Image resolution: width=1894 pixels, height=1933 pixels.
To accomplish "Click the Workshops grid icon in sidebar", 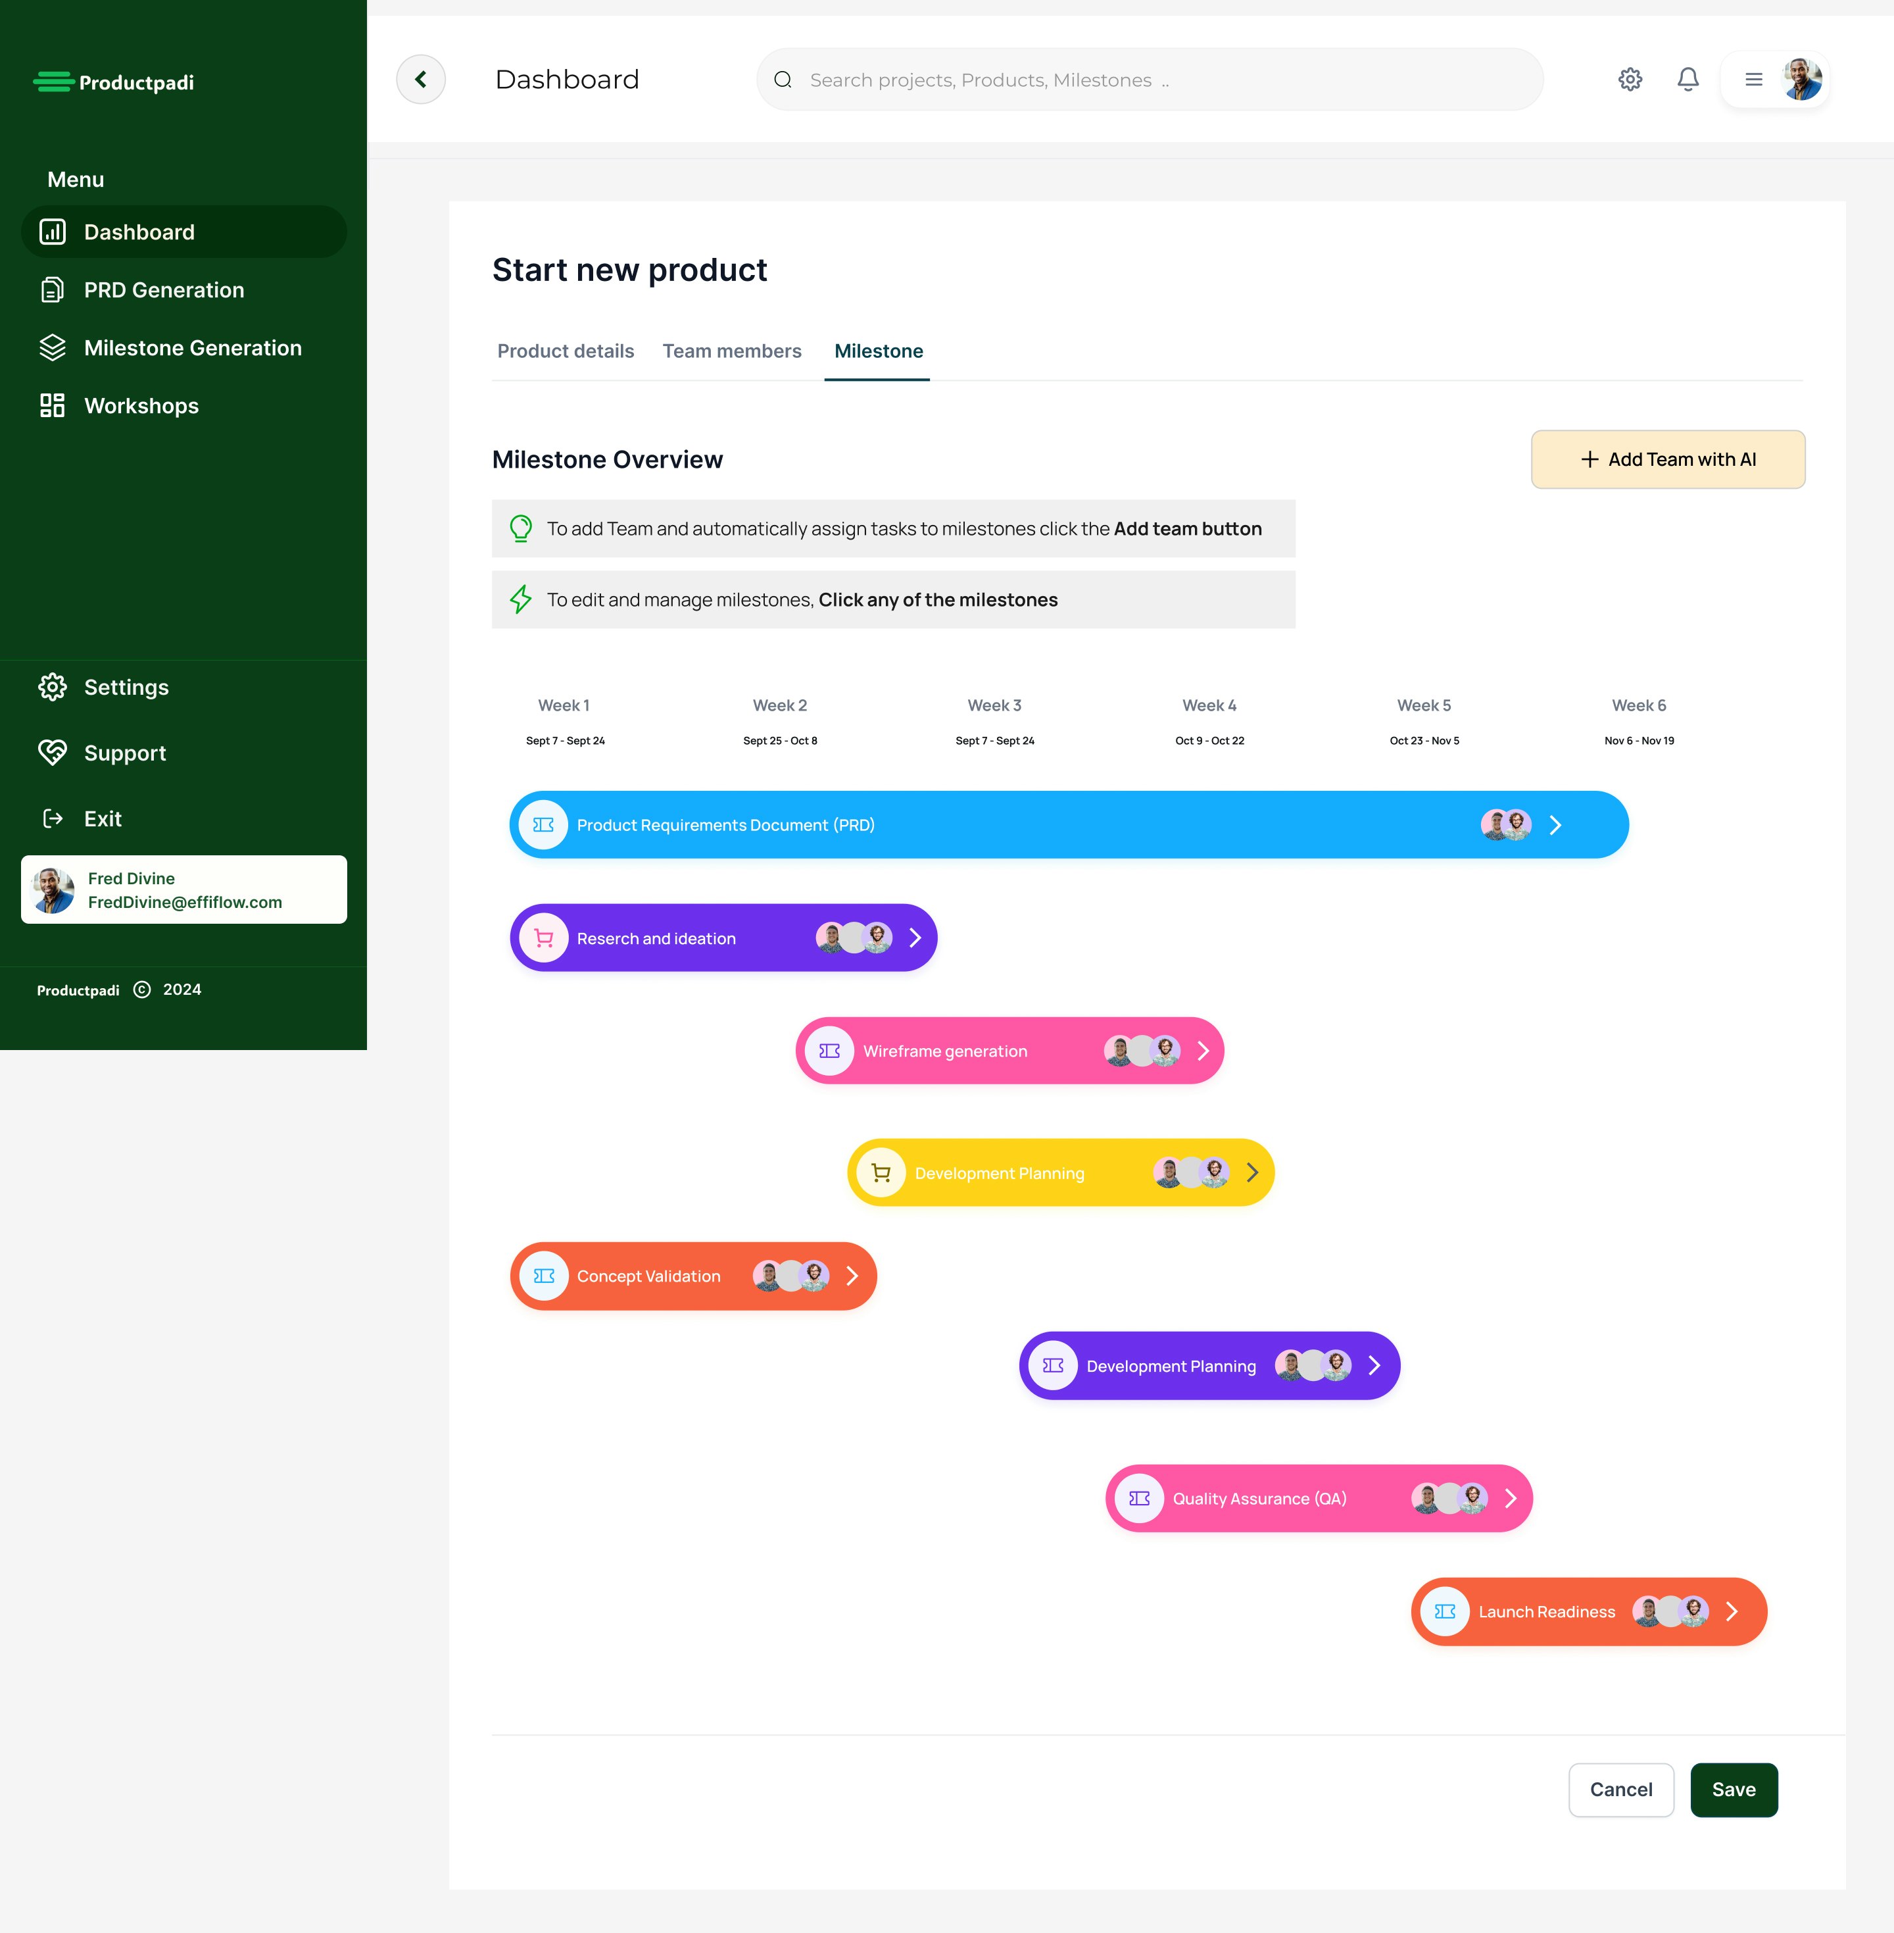I will pyautogui.click(x=52, y=405).
